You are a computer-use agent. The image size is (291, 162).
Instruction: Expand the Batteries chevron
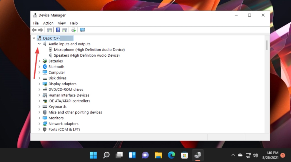(39, 61)
